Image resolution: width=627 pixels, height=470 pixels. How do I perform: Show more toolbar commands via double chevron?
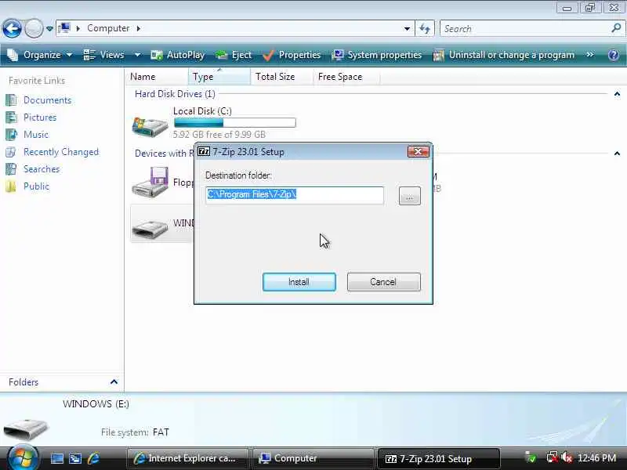click(x=590, y=54)
